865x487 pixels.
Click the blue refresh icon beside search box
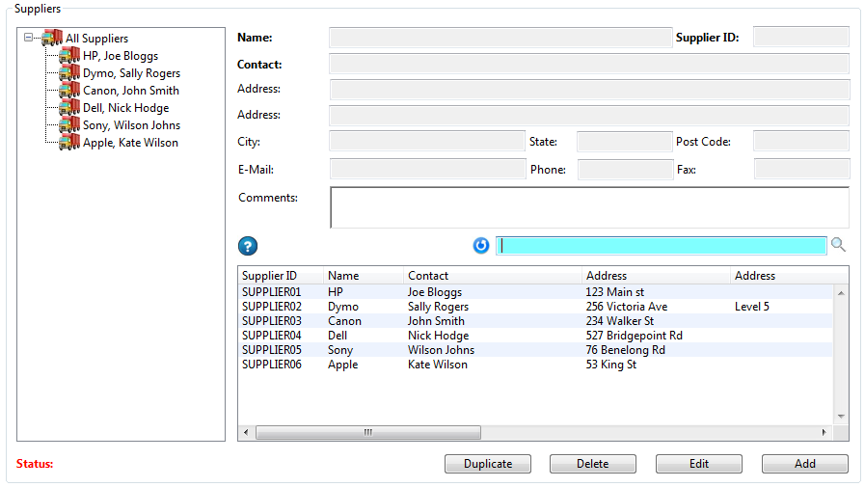481,246
